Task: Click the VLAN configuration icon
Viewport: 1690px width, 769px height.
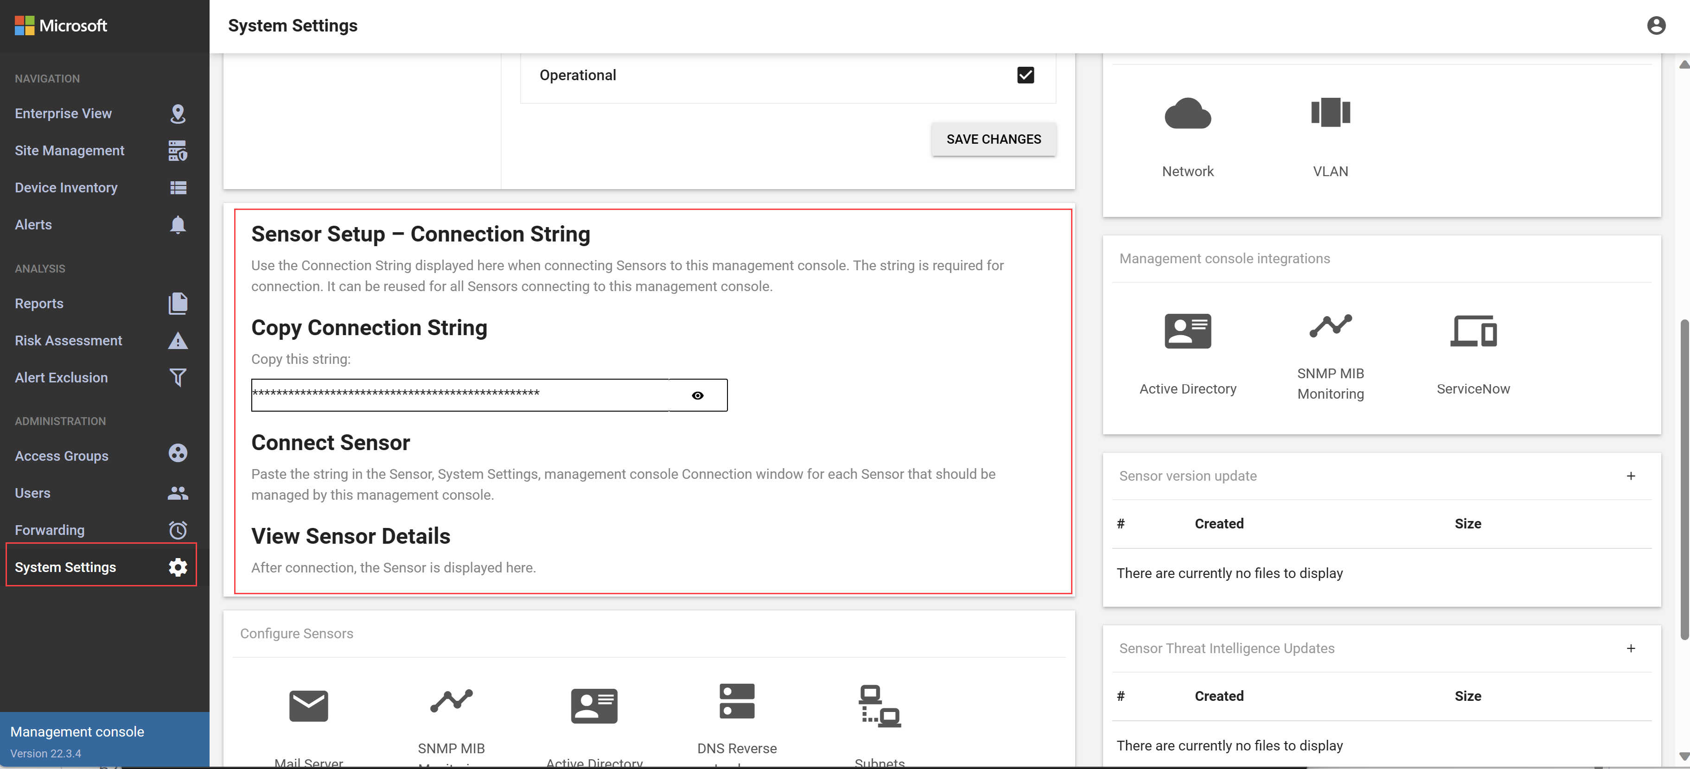Action: click(1331, 111)
